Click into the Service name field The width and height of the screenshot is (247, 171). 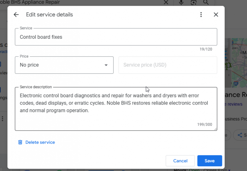(x=116, y=37)
